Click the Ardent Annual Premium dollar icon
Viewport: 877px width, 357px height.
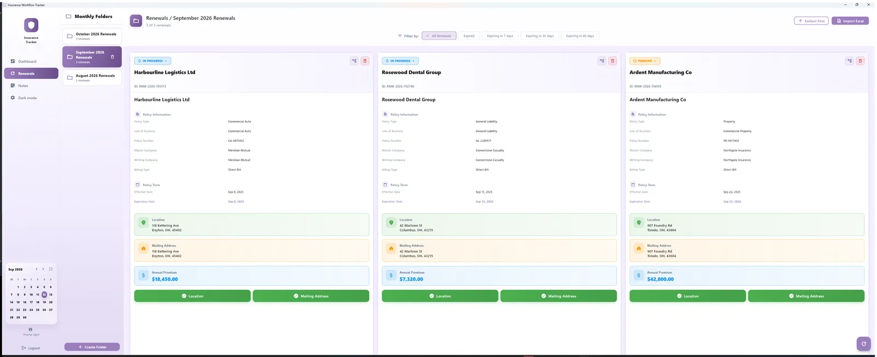639,275
